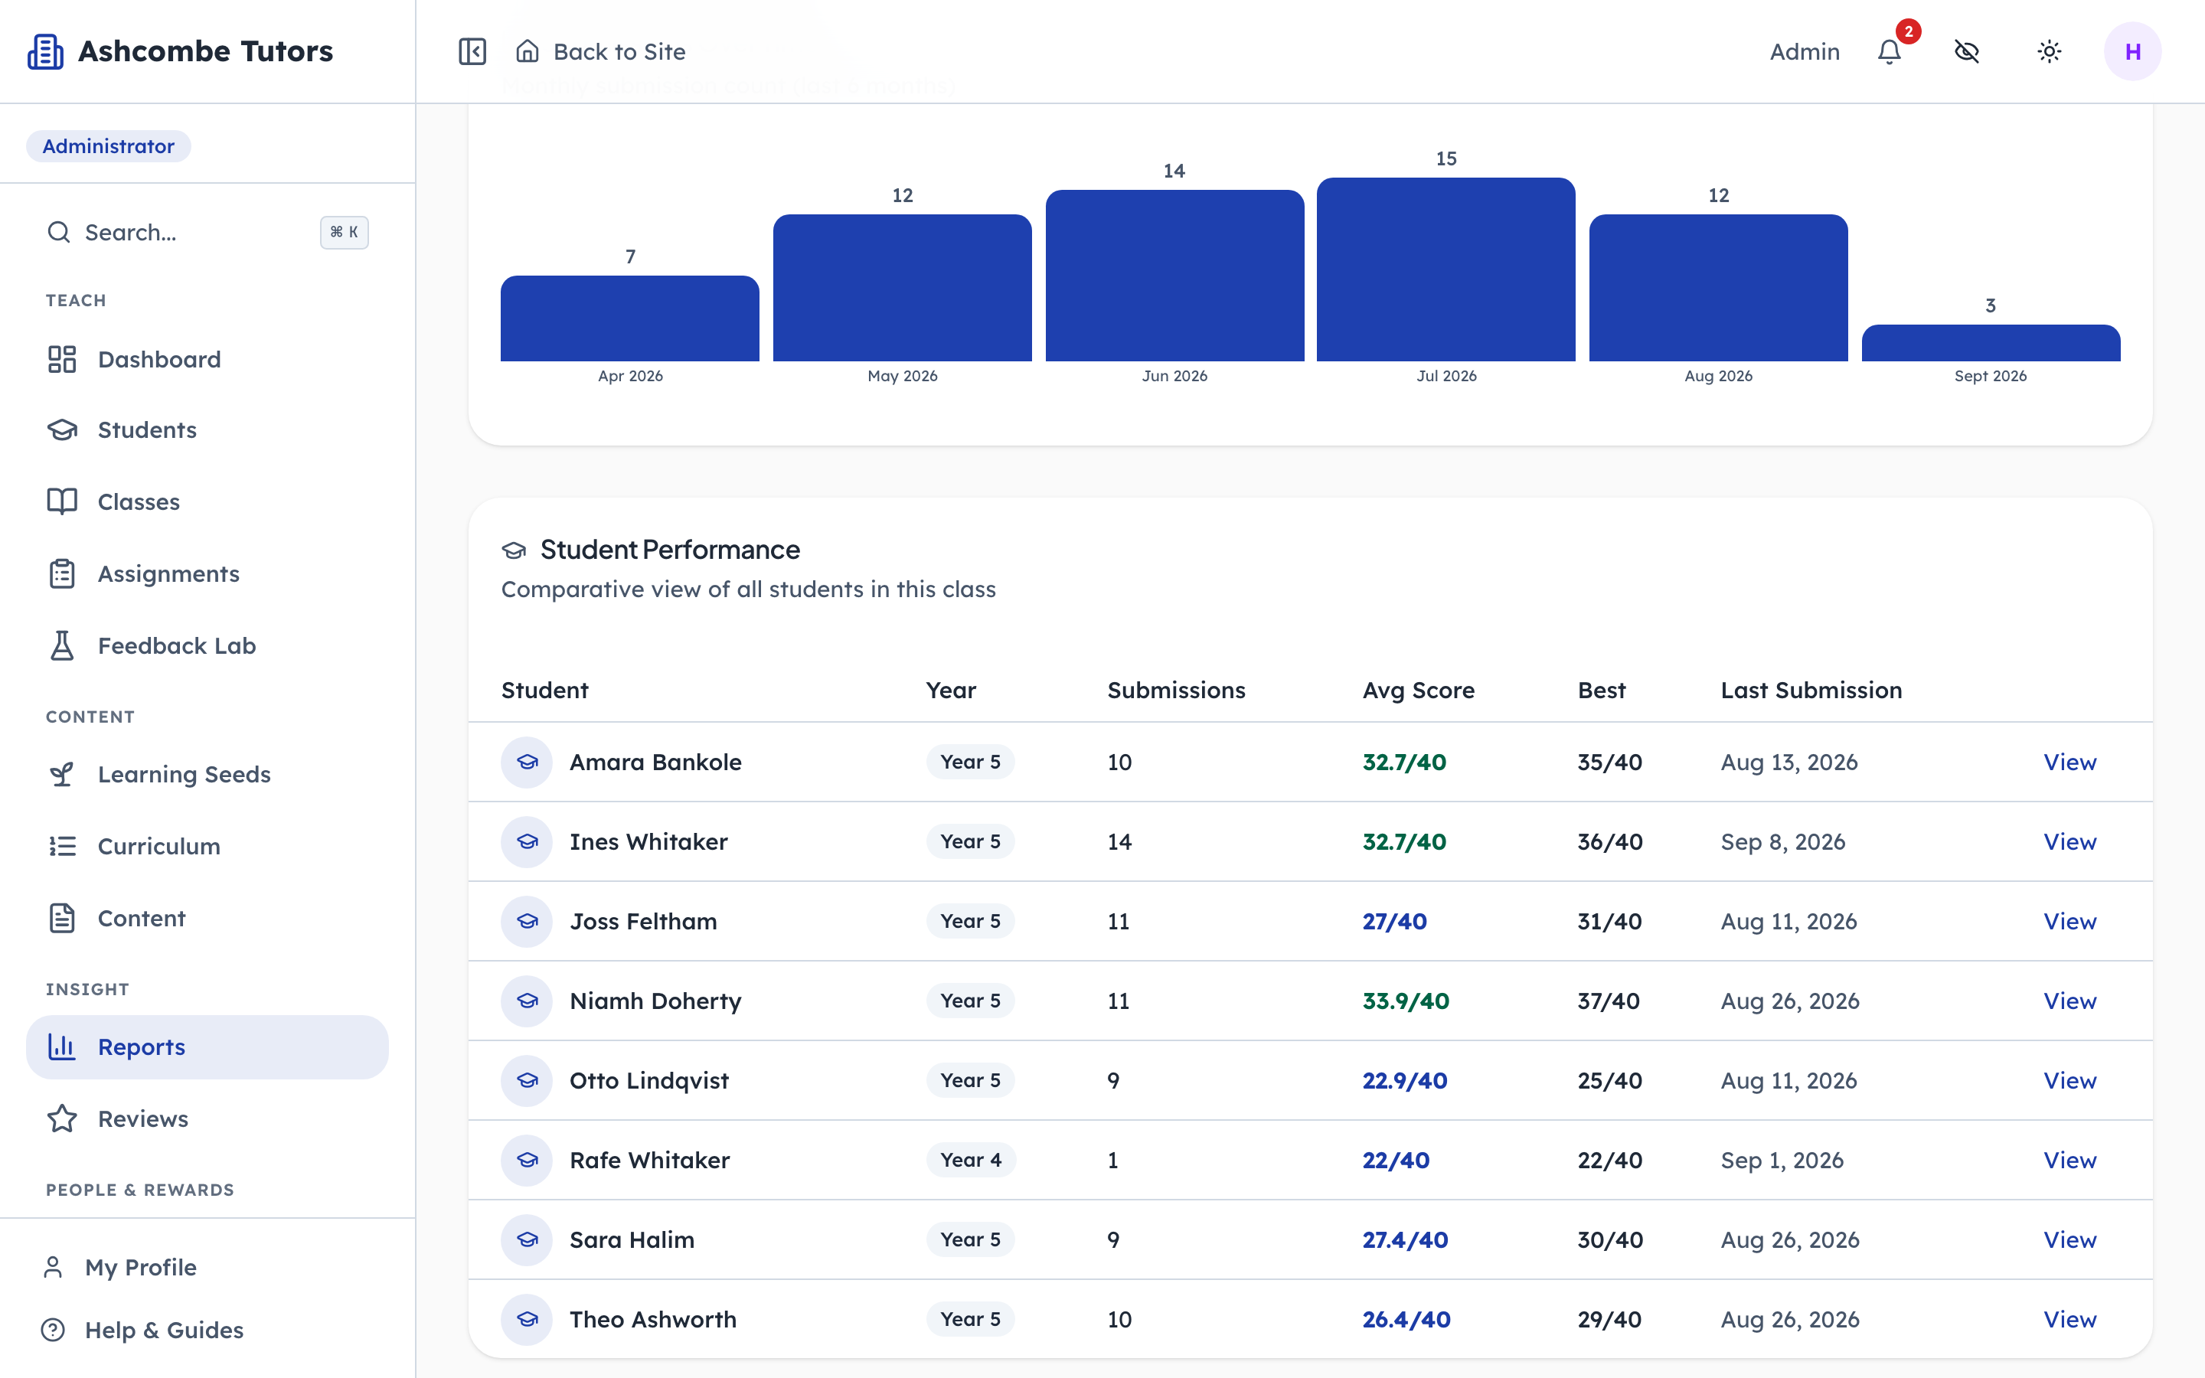The height and width of the screenshot is (1378, 2205).
Task: Click the Avg Score column header
Action: [x=1418, y=690]
